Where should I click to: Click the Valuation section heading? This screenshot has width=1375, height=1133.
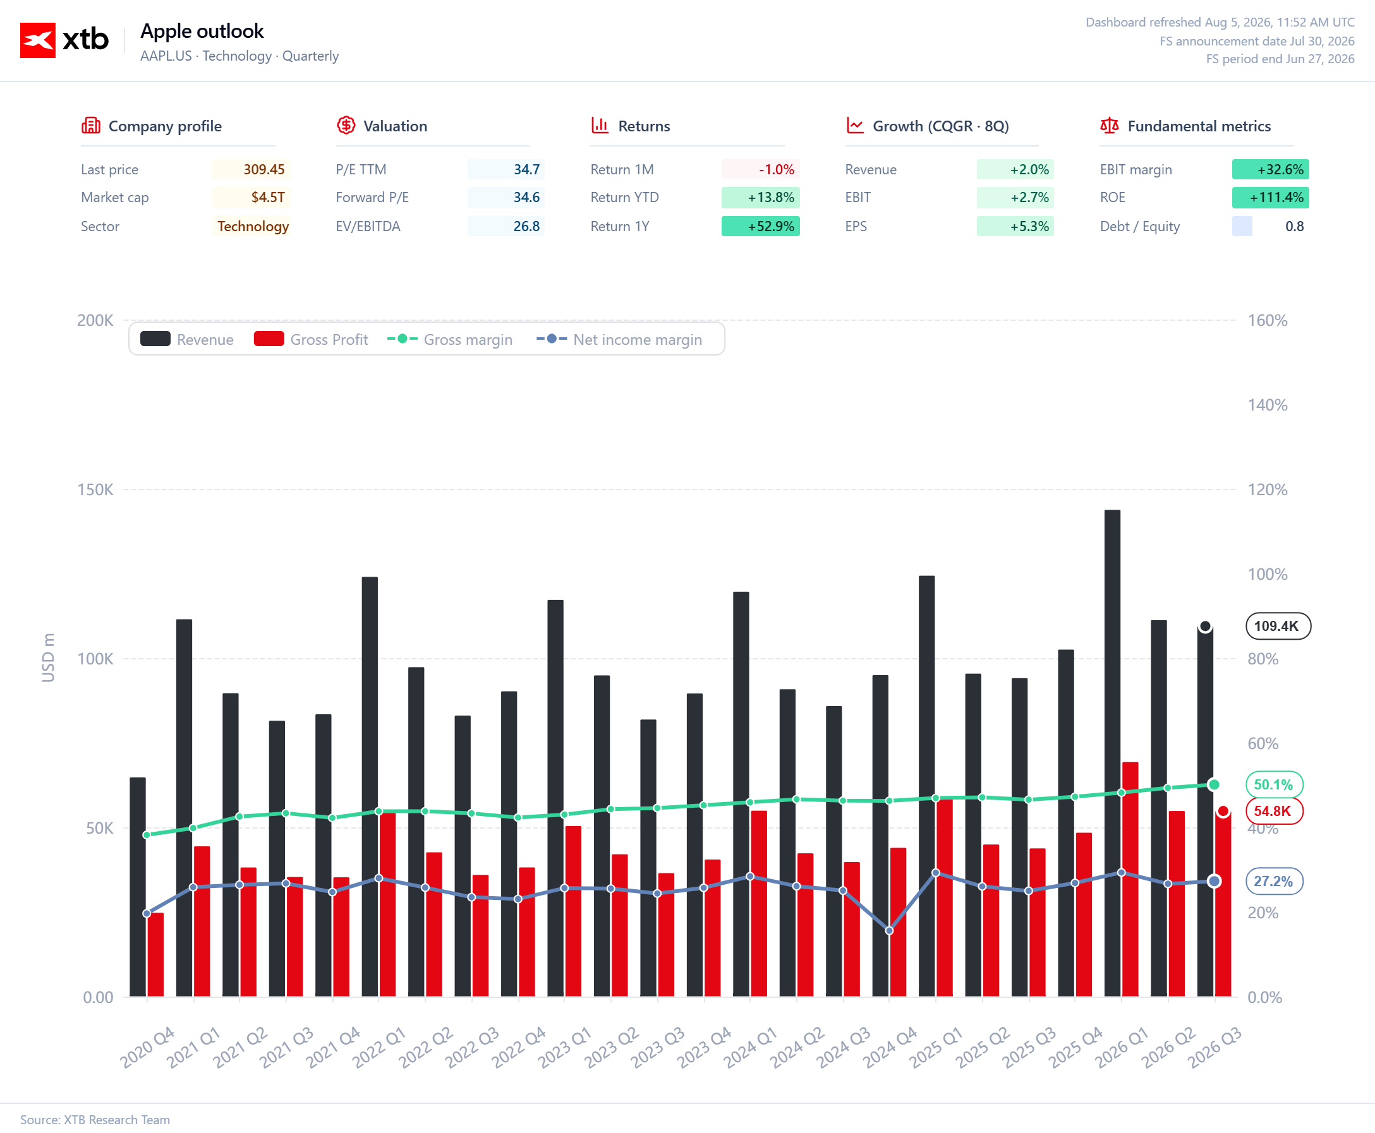(x=395, y=126)
